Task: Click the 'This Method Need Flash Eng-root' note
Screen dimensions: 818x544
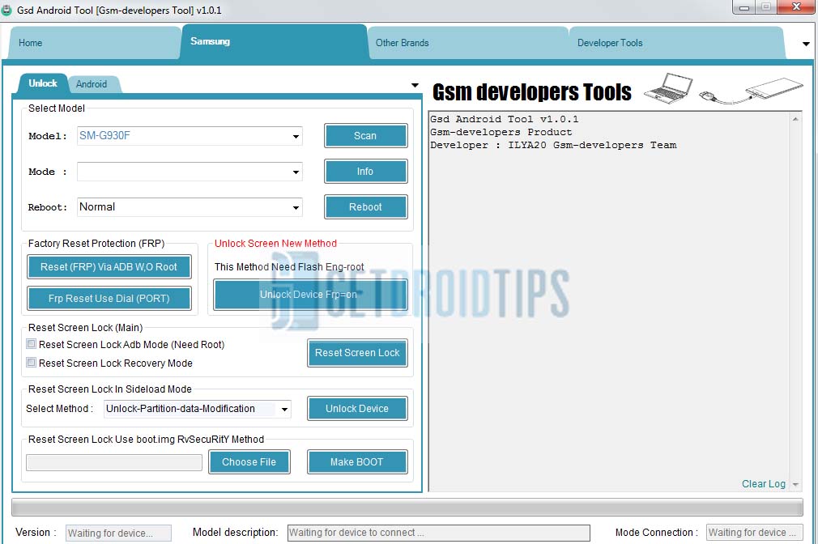Action: point(289,267)
